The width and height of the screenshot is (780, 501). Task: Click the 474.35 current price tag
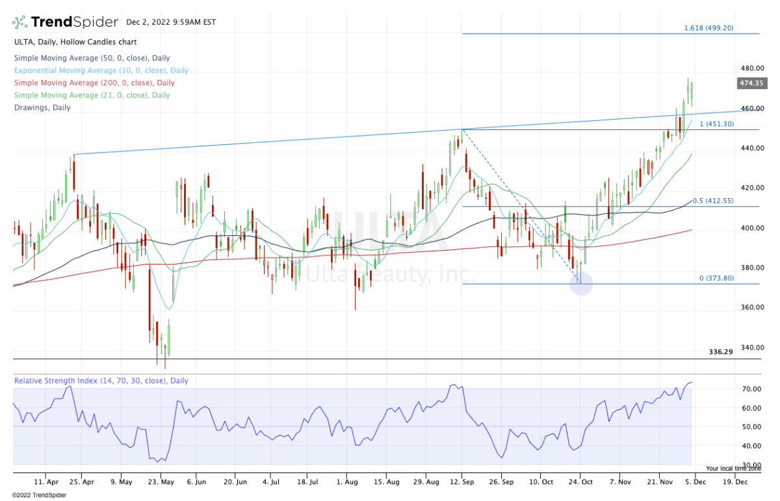749,83
